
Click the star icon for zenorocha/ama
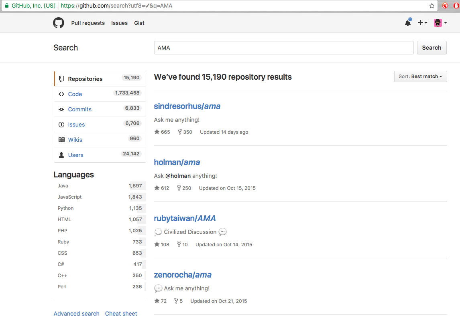pos(157,301)
